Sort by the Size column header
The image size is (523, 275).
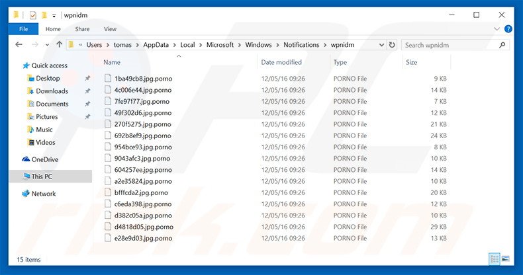(x=411, y=62)
